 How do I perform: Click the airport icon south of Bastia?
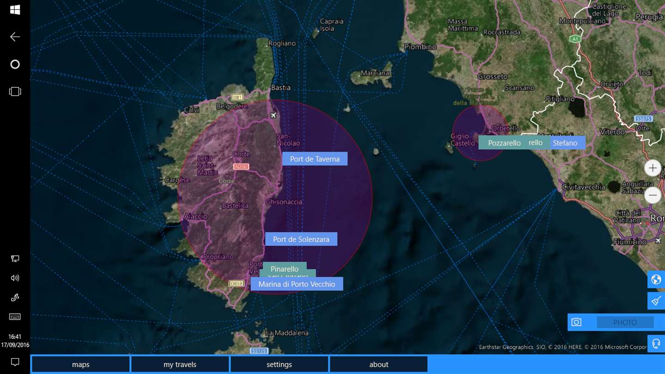tap(273, 115)
